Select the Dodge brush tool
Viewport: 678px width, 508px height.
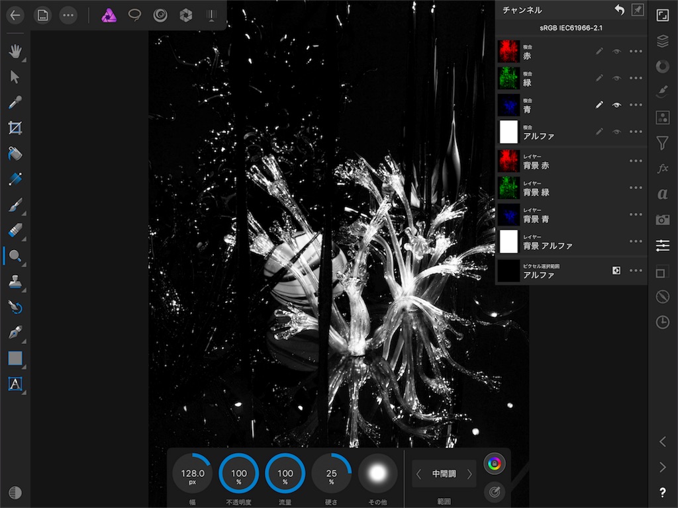[x=15, y=256]
